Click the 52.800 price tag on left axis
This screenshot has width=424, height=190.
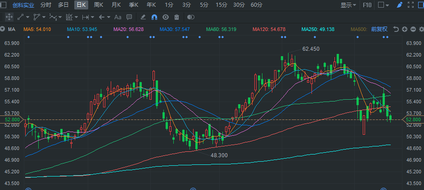pos(11,119)
